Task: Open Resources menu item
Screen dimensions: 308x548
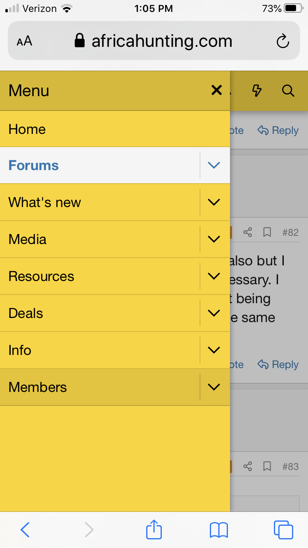Action: pyautogui.click(x=100, y=276)
